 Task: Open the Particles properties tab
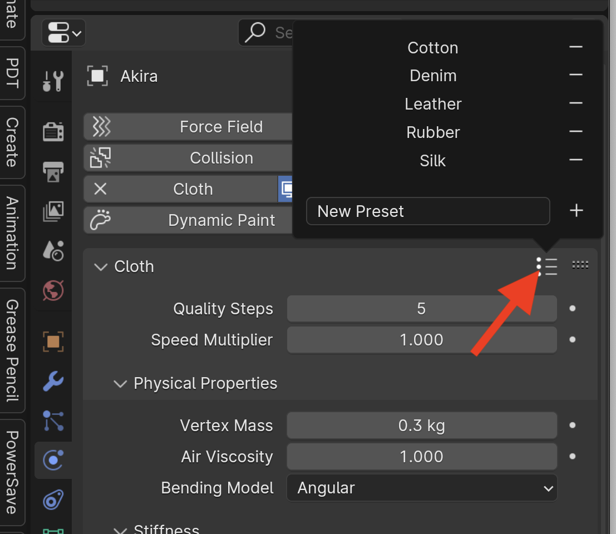point(53,421)
